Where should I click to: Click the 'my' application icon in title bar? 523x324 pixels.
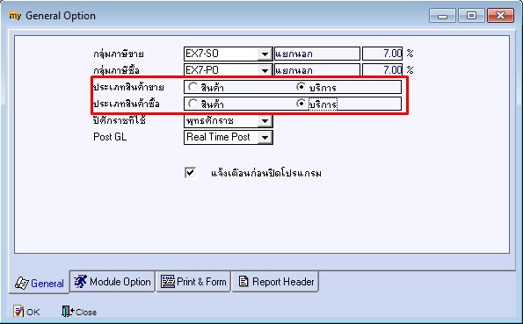pos(15,15)
